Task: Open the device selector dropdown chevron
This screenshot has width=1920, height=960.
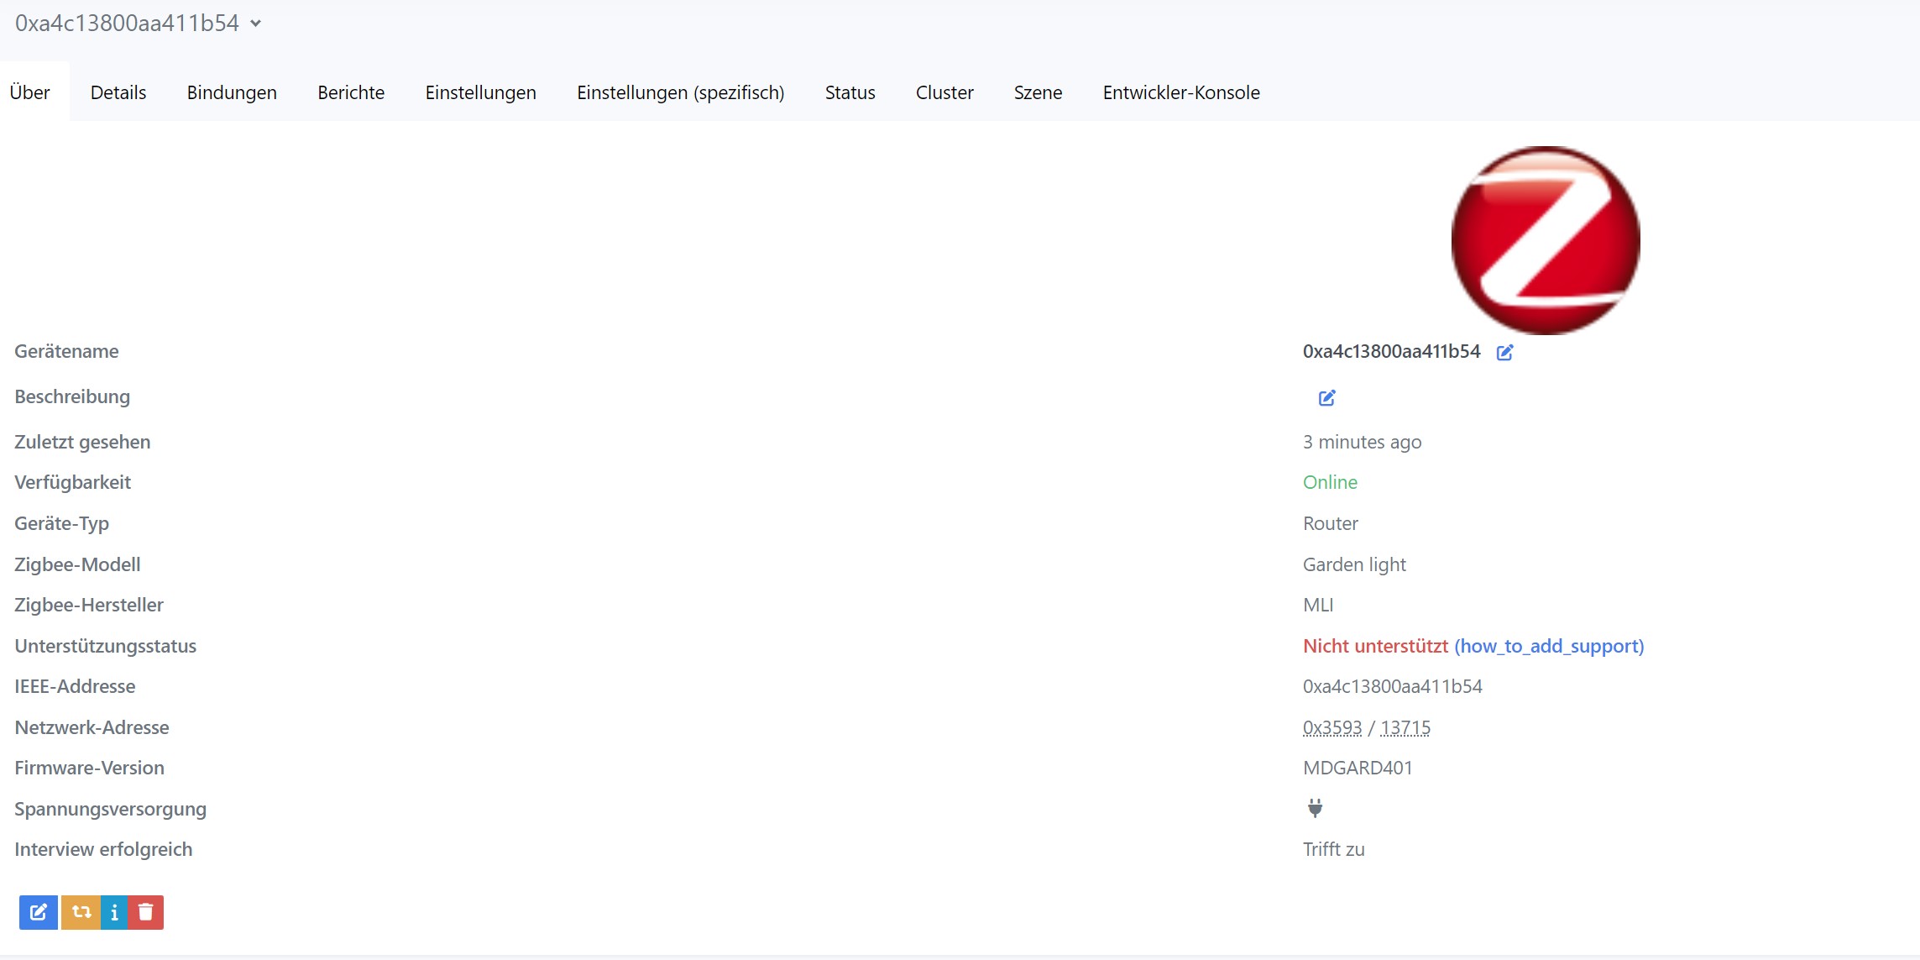Action: point(256,24)
